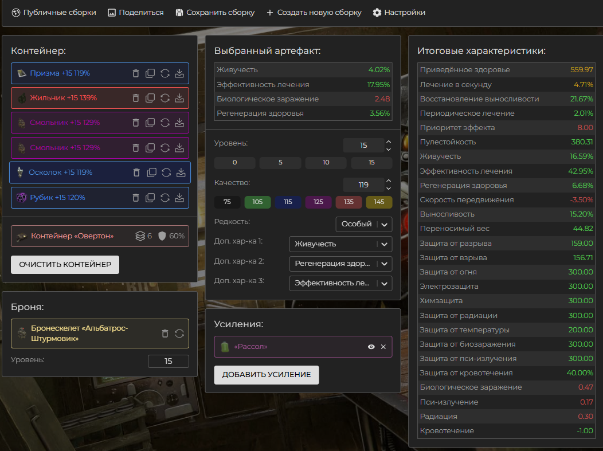Set level preset to 10
This screenshot has width=603, height=451.
click(x=326, y=163)
